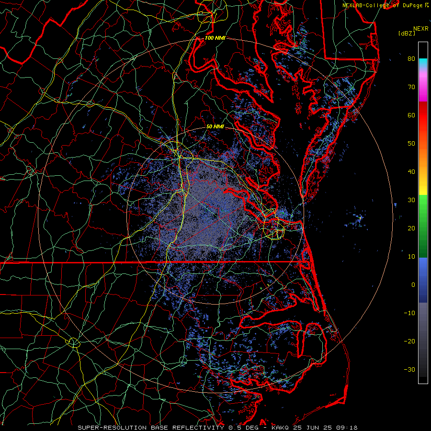
Task: Click the 60 value on the dBZ scale
Action: [x=411, y=115]
